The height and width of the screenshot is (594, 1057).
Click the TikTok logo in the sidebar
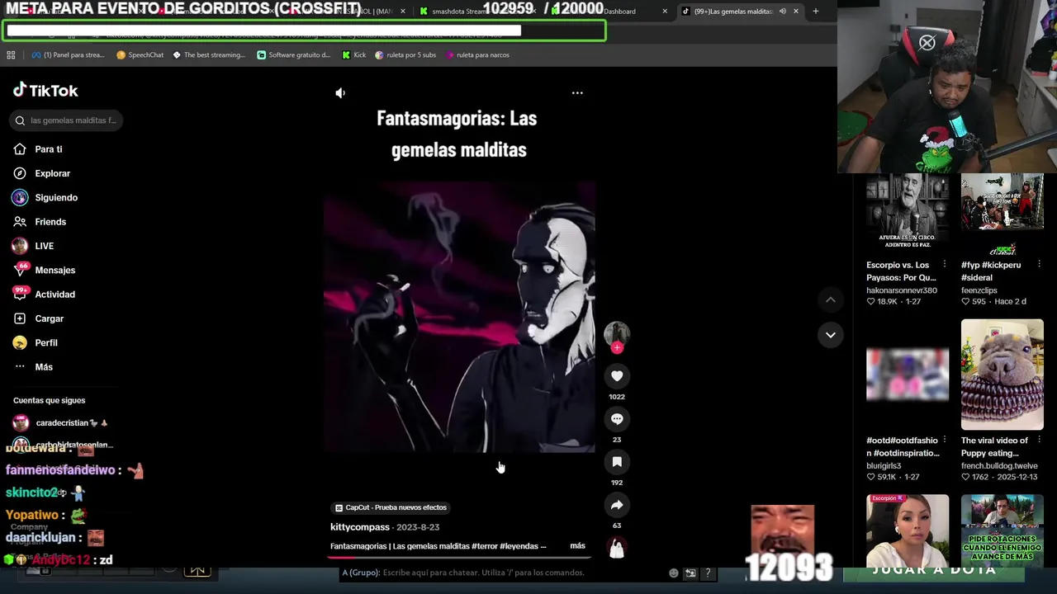[x=45, y=90]
